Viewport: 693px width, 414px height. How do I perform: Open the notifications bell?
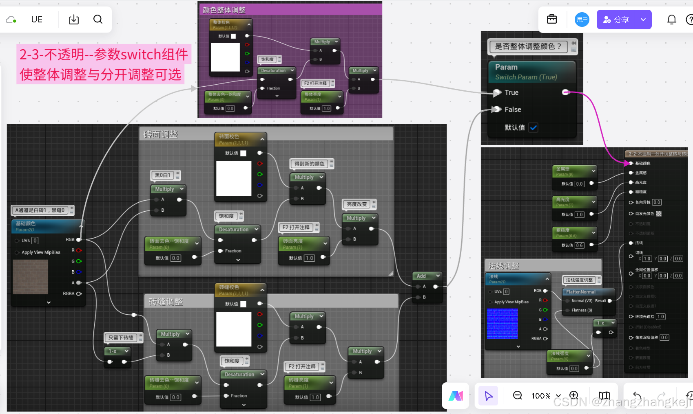click(x=671, y=19)
